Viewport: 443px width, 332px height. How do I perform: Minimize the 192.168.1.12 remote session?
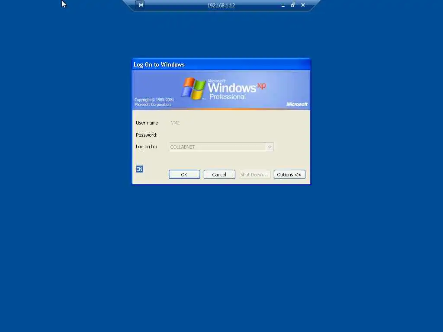(x=283, y=5)
